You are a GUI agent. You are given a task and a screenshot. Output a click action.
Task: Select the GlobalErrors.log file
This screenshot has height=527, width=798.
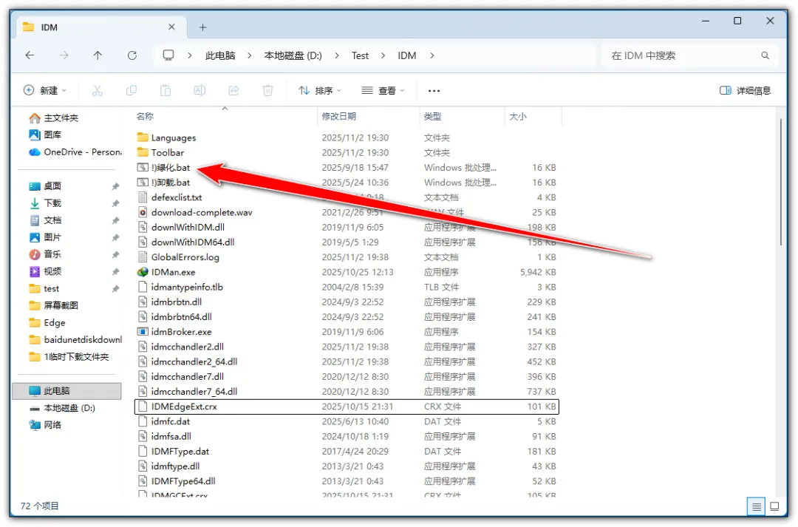coord(185,258)
